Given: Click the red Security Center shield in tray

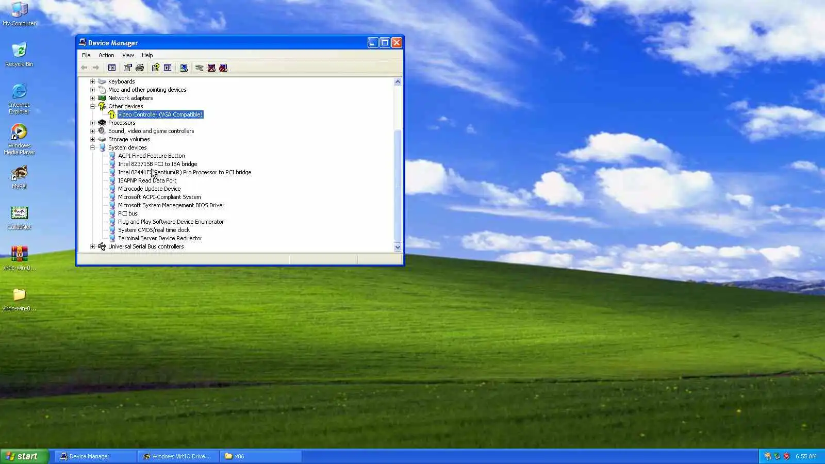Looking at the screenshot, I should 786,456.
